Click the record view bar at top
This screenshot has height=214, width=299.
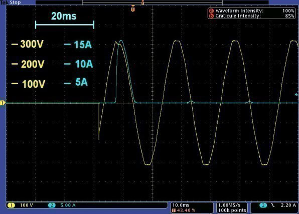click(152, 3)
